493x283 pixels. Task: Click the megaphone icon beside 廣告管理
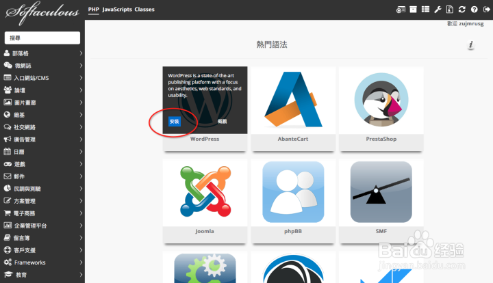(x=8, y=139)
